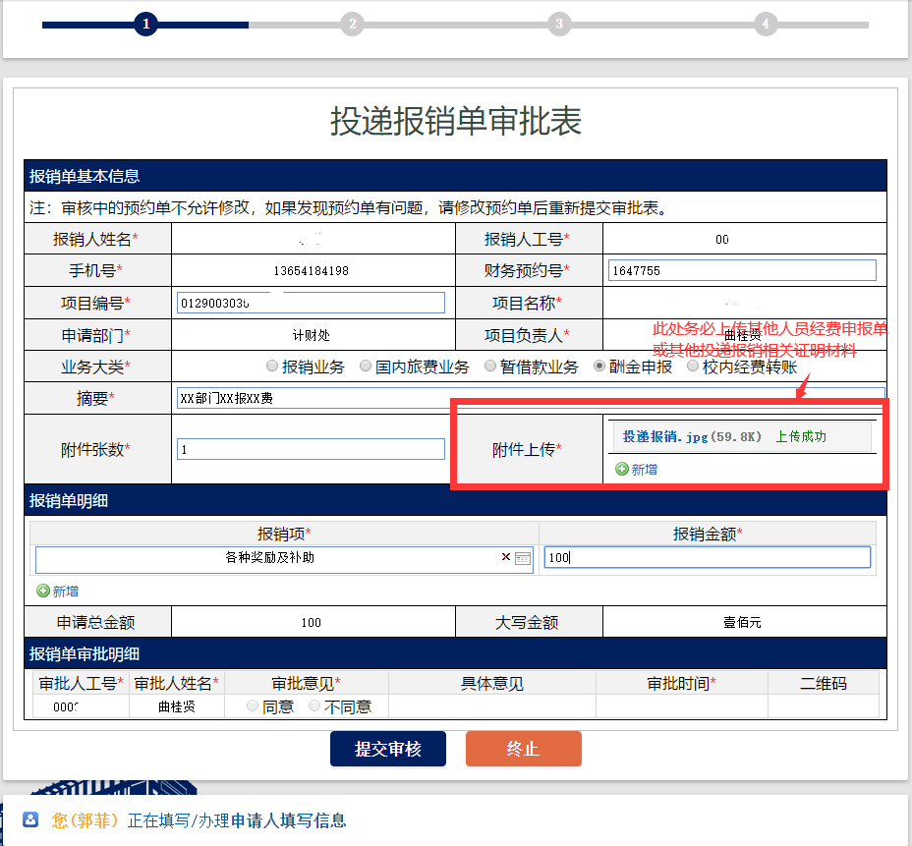Click the user icon in the status bar
The width and height of the screenshot is (912, 846).
[x=30, y=819]
